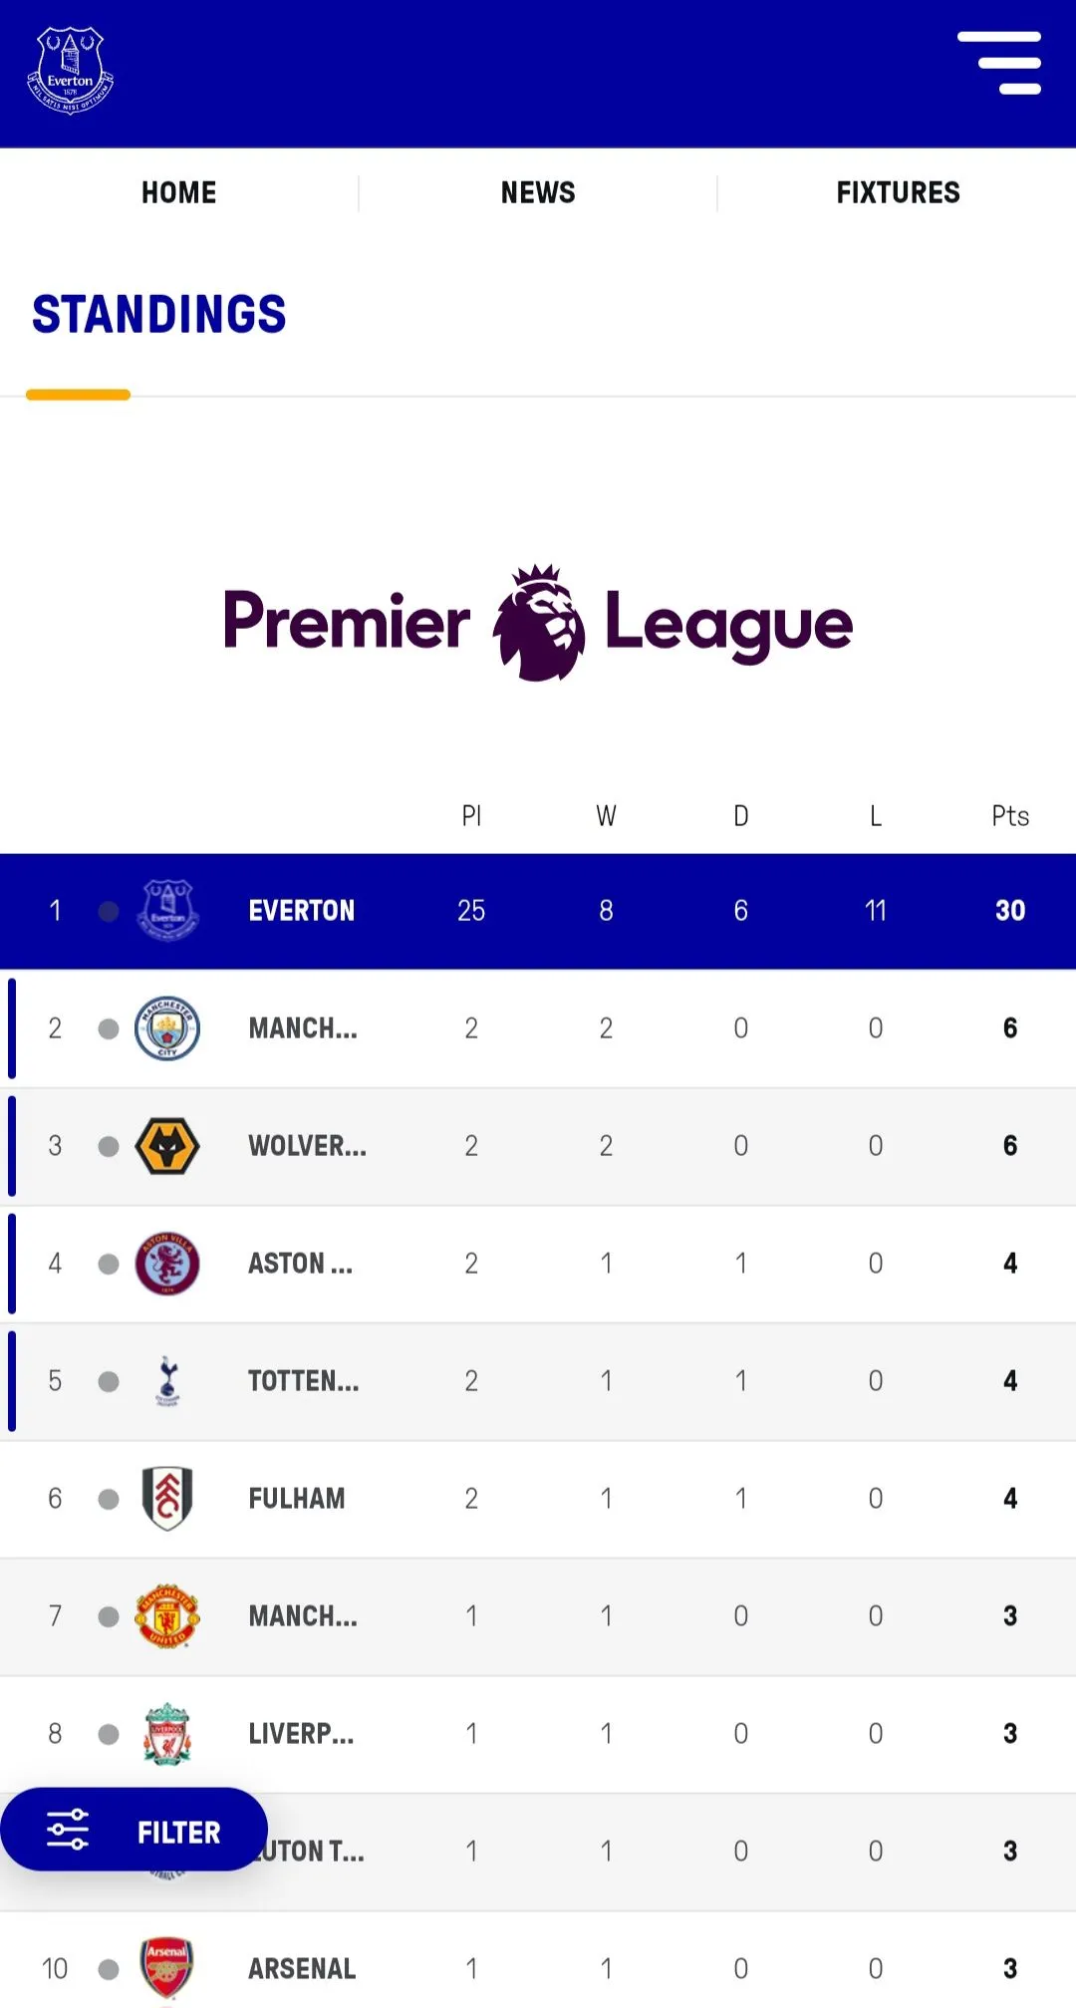1076x2008 pixels.
Task: Click the Manchester City club crest
Action: click(x=167, y=1028)
